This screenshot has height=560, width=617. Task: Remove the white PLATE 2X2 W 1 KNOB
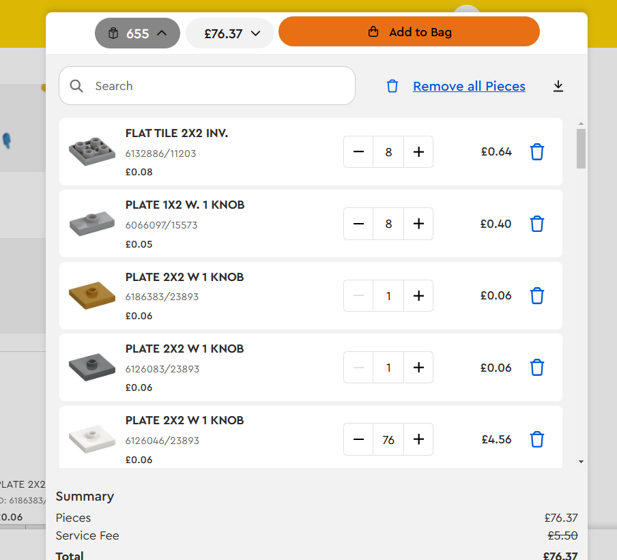[537, 440]
